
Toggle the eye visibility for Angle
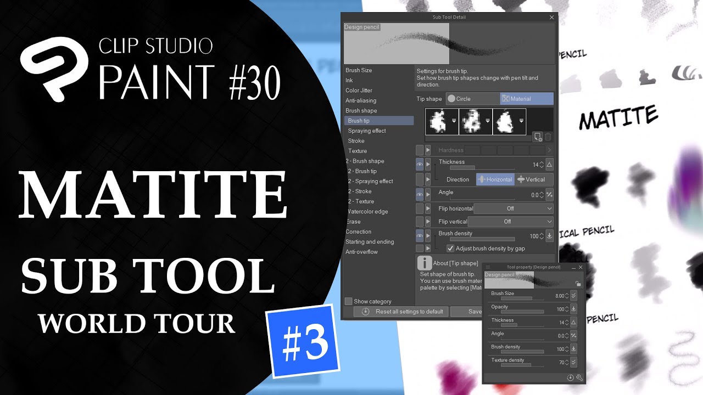420,195
